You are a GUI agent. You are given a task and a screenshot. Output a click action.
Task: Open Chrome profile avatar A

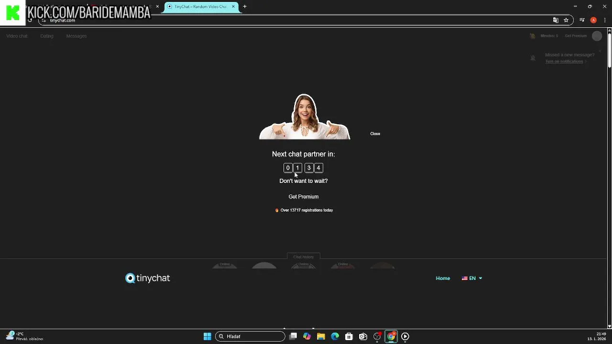(593, 20)
